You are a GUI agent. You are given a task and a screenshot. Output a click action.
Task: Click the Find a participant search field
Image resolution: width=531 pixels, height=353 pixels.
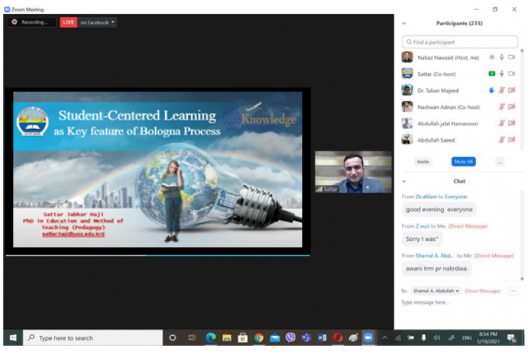[x=459, y=42]
